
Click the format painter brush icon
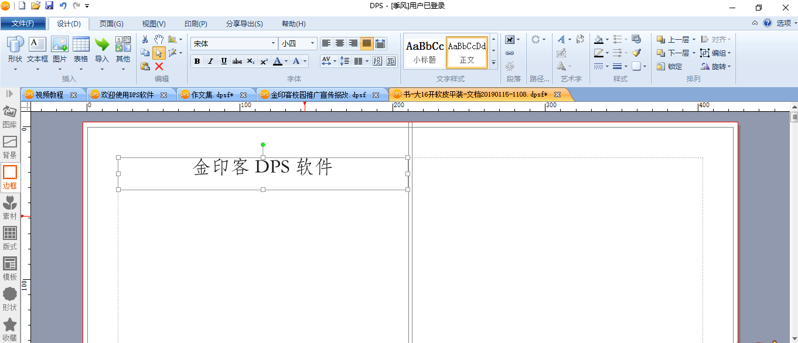(x=637, y=53)
